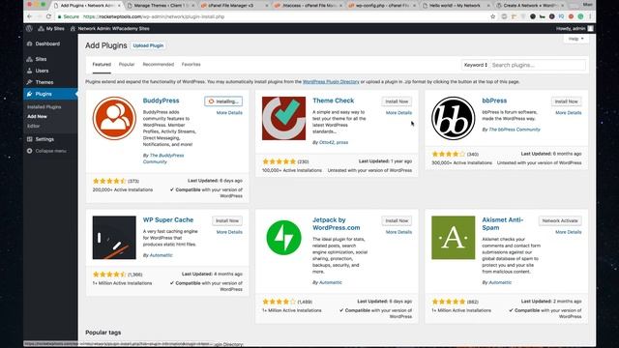
Task: Click the BuddyPress Installing button
Action: pos(223,101)
